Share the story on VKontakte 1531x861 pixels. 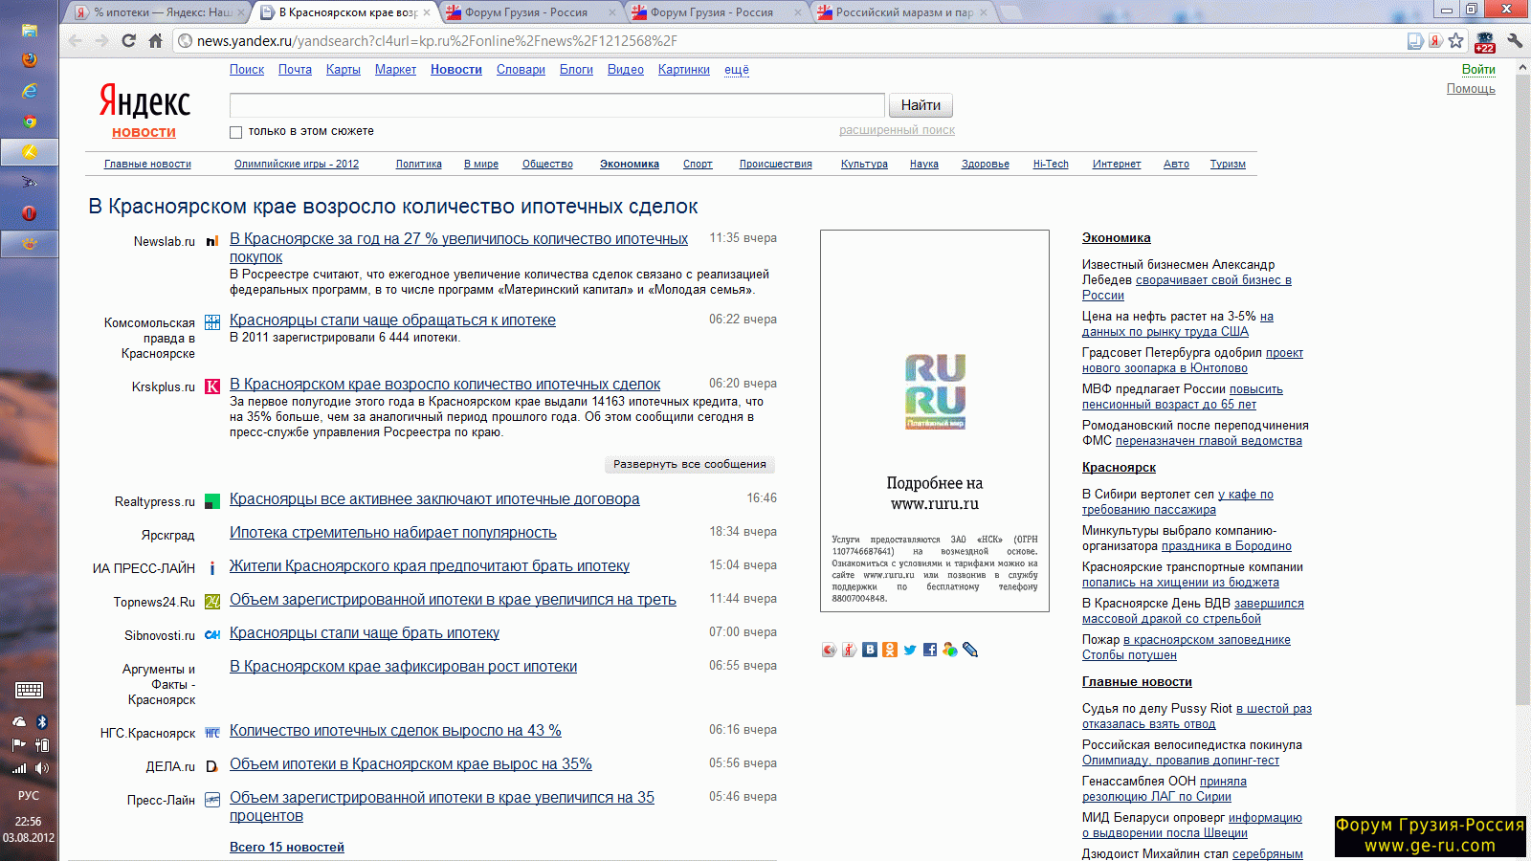870,650
